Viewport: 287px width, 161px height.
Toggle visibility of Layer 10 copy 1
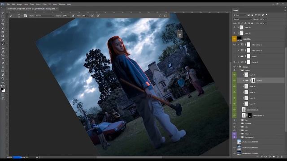(235, 115)
